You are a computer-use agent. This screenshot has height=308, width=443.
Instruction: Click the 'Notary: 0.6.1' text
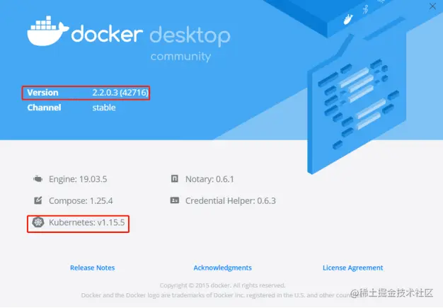[209, 179]
